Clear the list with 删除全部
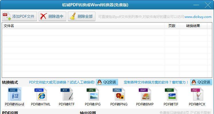The image size is (214, 114). pos(82,17)
